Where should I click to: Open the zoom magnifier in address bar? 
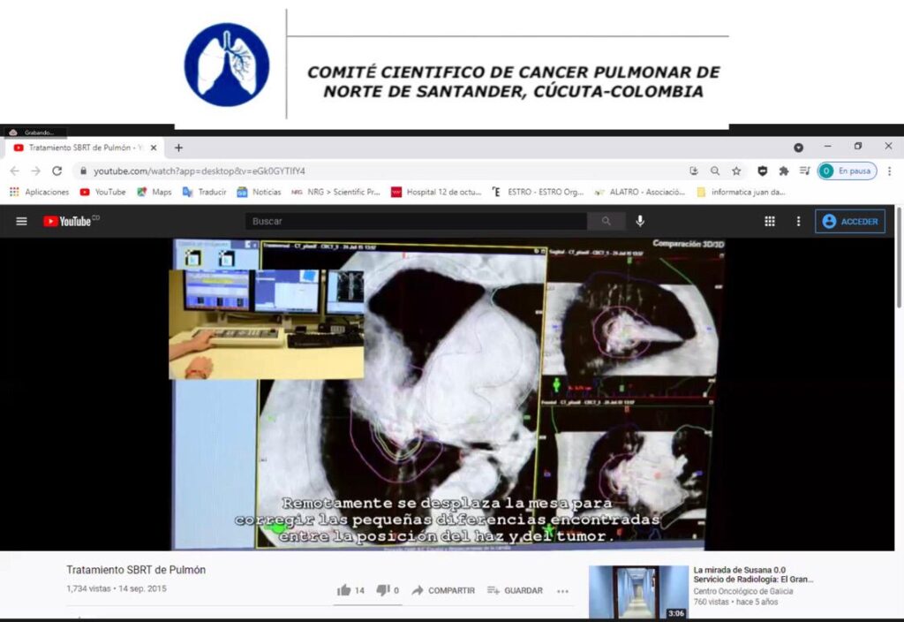(x=715, y=171)
